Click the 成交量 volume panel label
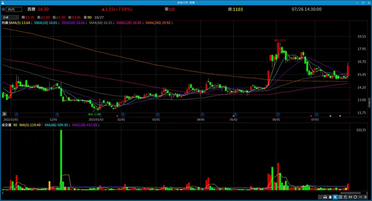This screenshot has height=201, width=372. [7, 125]
